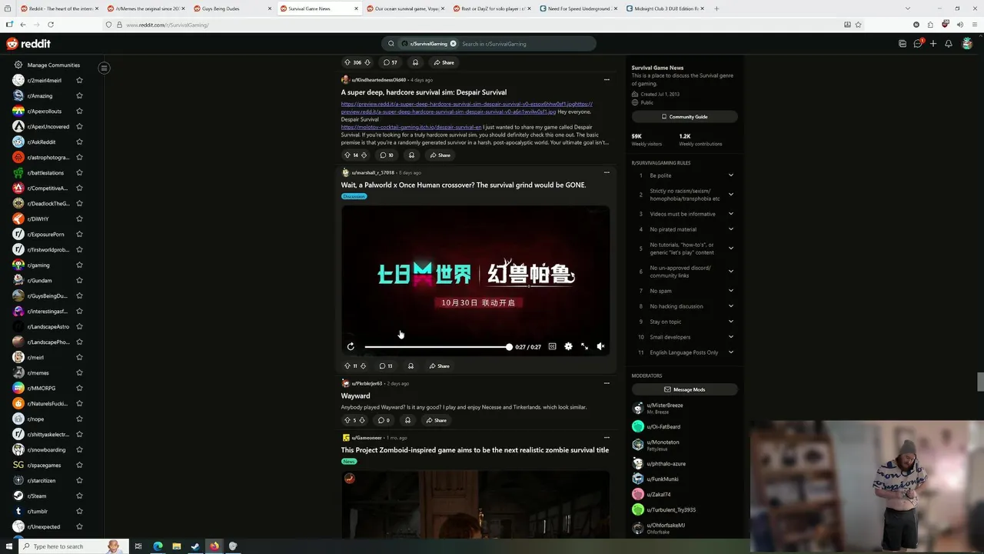
Task: Open the user avatar menu
Action: [x=967, y=44]
